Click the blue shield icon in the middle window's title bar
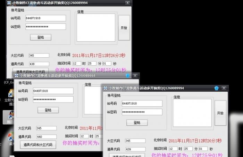243x157 pixels. coord(127,76)
